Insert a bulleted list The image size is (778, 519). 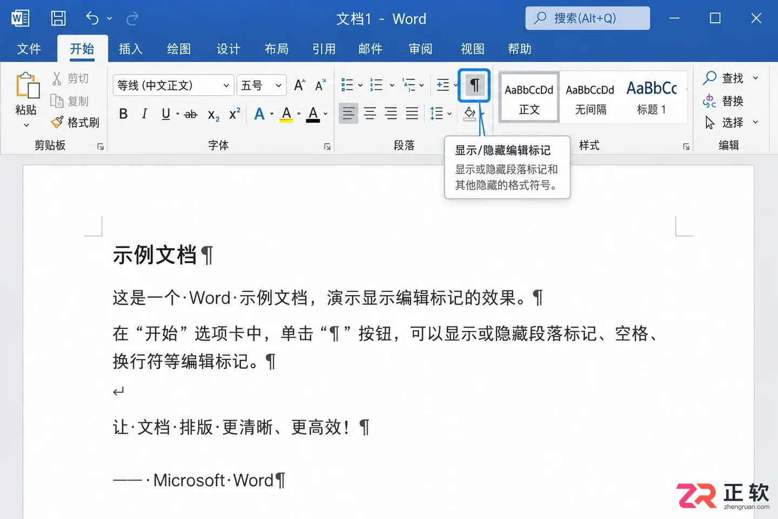click(347, 85)
